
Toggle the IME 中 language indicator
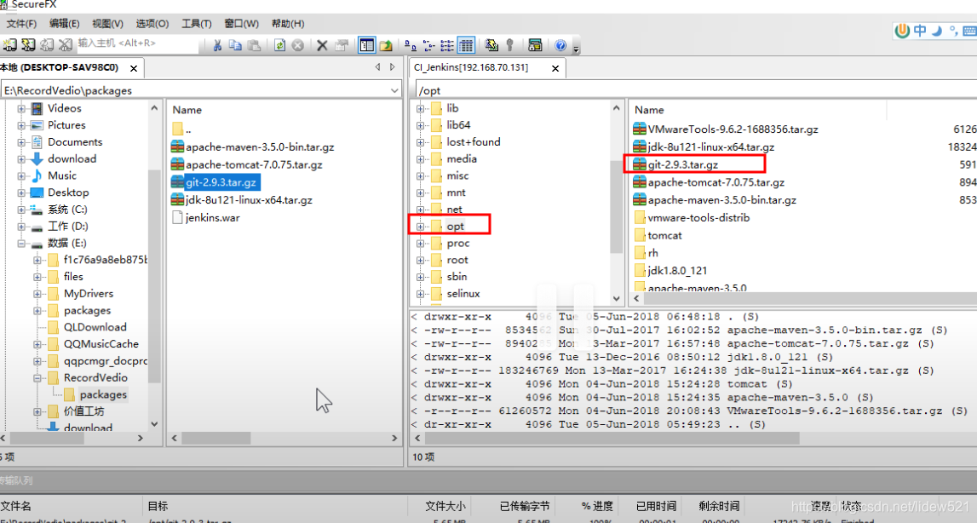click(x=920, y=30)
